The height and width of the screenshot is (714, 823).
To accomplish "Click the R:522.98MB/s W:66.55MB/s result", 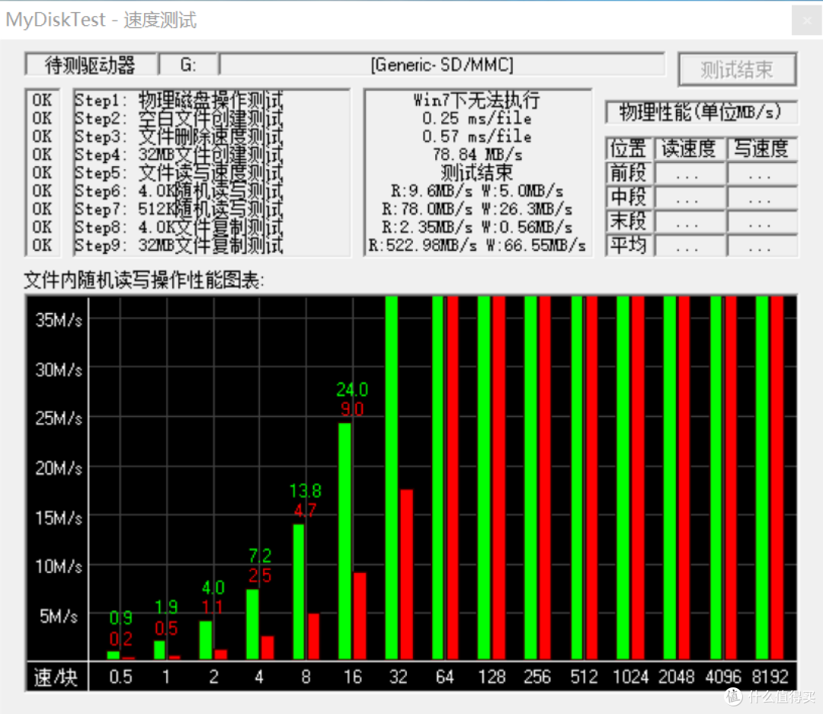I will pos(476,245).
